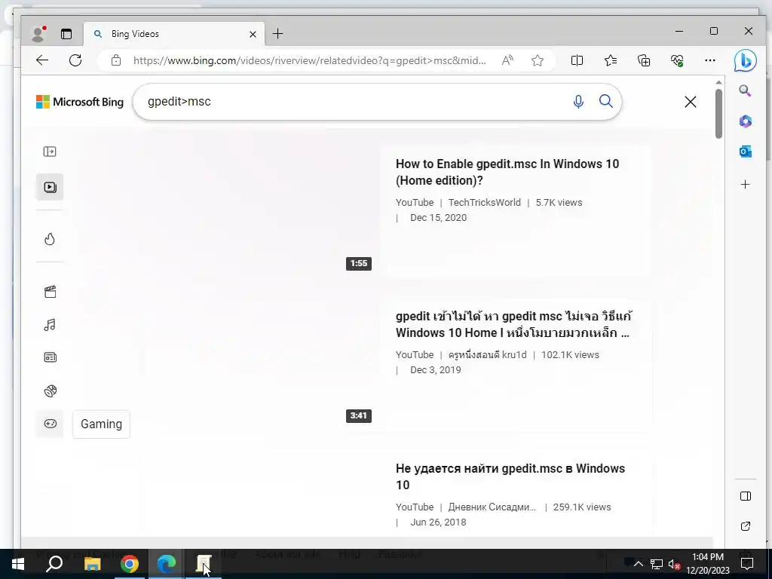
Task: Open News videos category icon
Action: tap(50, 357)
